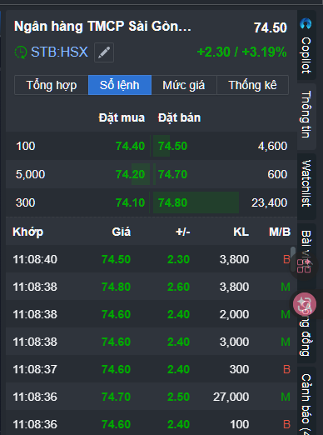Click the change value +2.30 / +3.19%

point(241,52)
